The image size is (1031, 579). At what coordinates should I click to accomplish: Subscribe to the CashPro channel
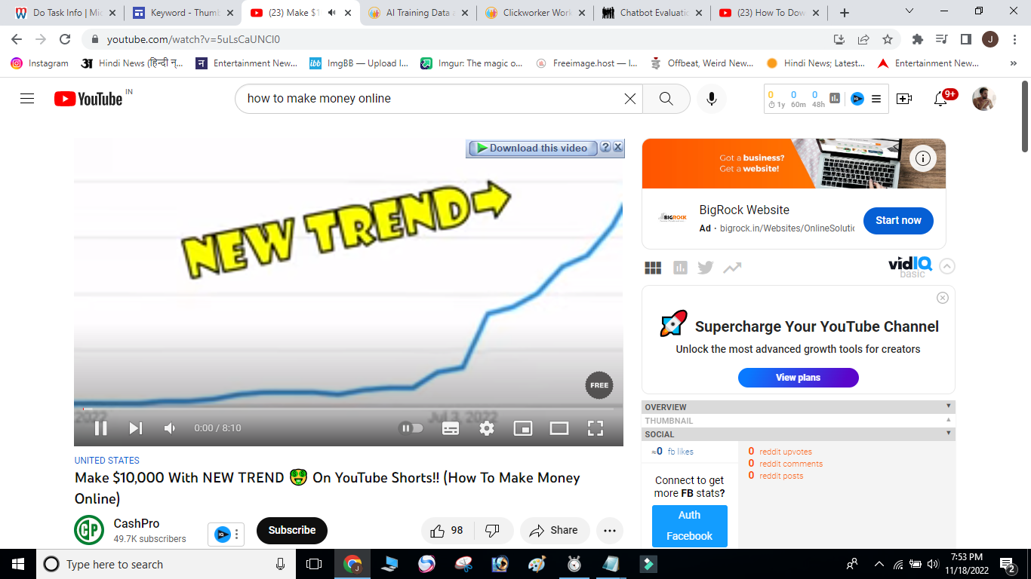292,531
